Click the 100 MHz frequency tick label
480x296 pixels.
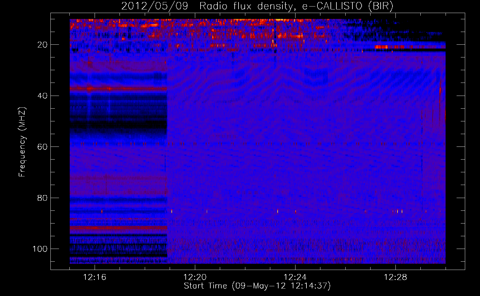click(x=40, y=249)
